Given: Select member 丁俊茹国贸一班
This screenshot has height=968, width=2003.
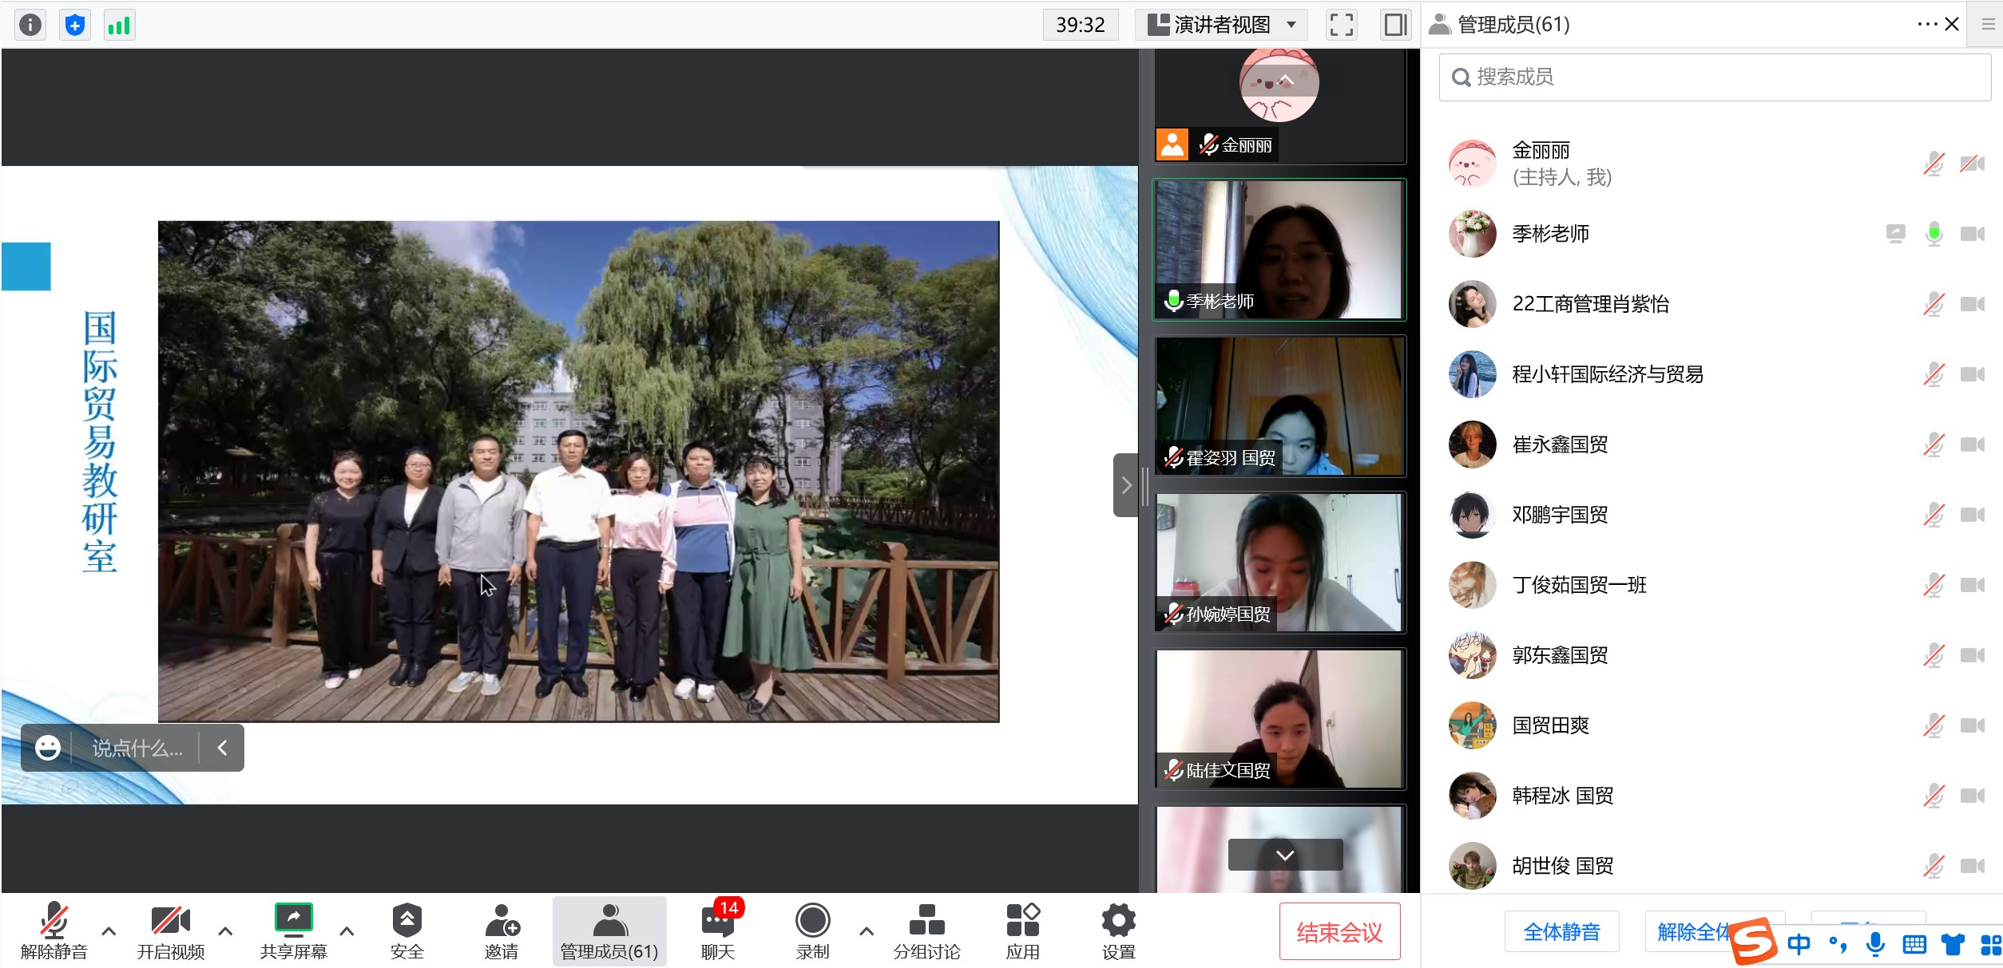Looking at the screenshot, I should point(1715,585).
